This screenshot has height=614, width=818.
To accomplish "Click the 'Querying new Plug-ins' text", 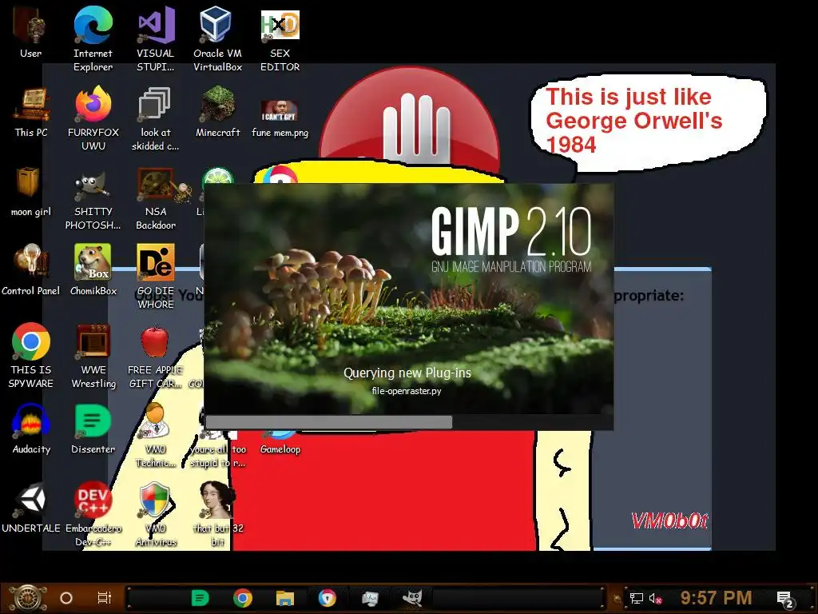I will tap(407, 373).
